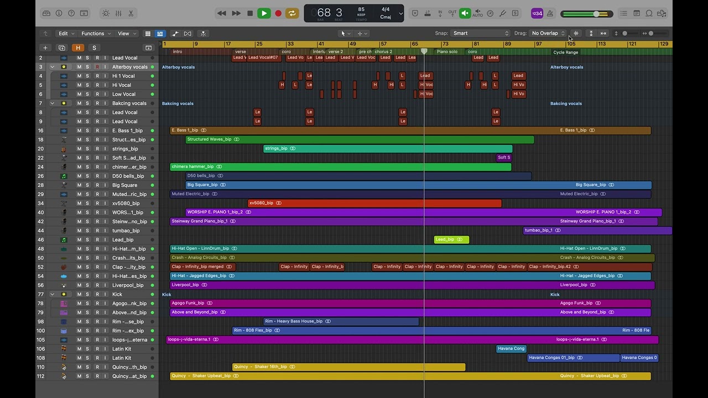Viewport: 708px width, 398px height.
Task: Open the Media Browser icon
Action: point(663,13)
